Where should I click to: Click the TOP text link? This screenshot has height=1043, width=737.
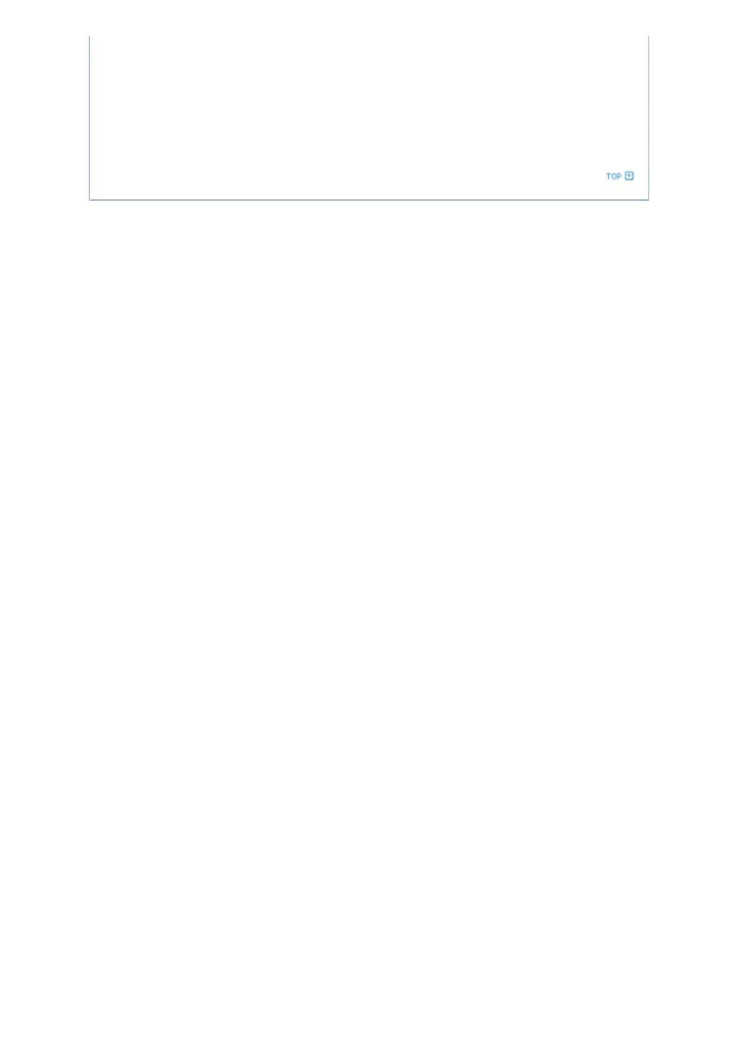click(x=613, y=177)
